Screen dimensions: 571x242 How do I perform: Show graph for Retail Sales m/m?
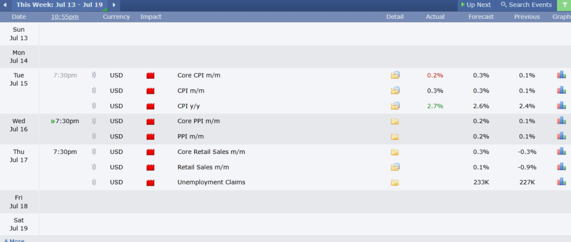[x=561, y=167]
